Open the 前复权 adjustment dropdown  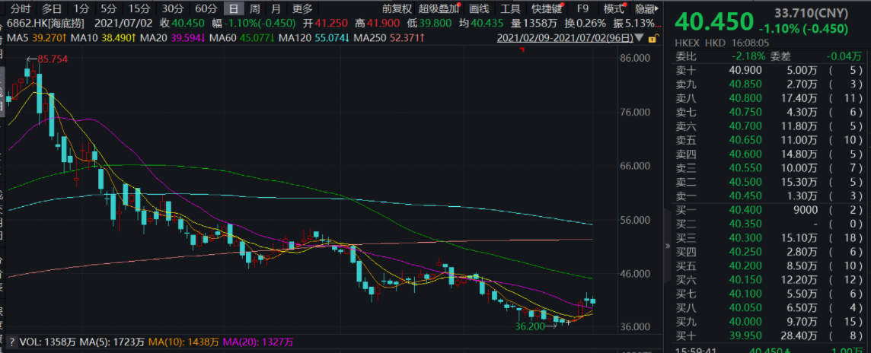click(x=397, y=9)
